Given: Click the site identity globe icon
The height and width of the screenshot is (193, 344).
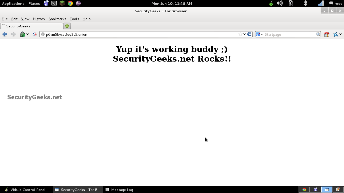Looking at the screenshot, I should tap(43, 34).
